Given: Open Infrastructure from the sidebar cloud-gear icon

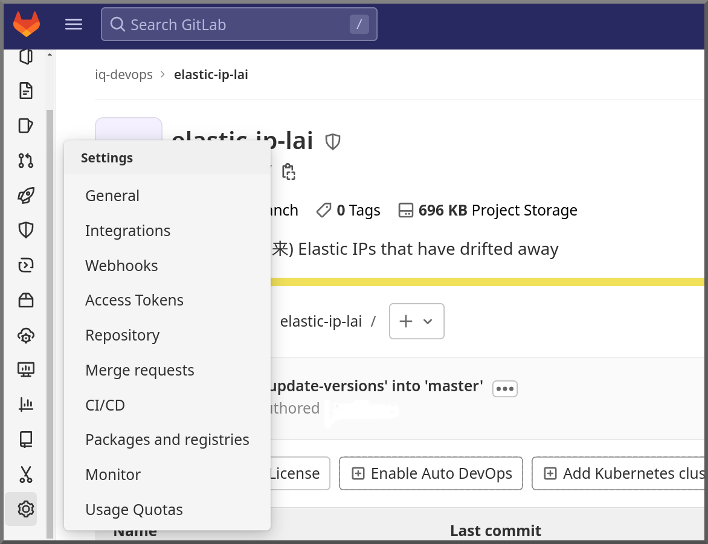Looking at the screenshot, I should pyautogui.click(x=26, y=336).
